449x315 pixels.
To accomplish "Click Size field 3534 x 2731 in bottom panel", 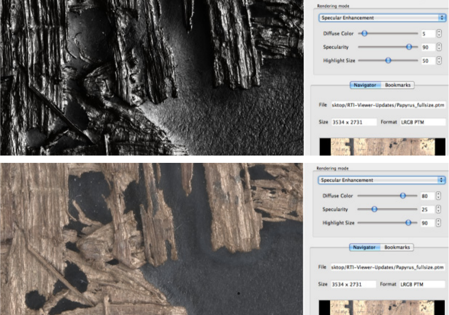I will [353, 284].
